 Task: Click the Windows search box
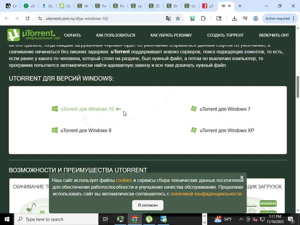pyautogui.click(x=56, y=219)
